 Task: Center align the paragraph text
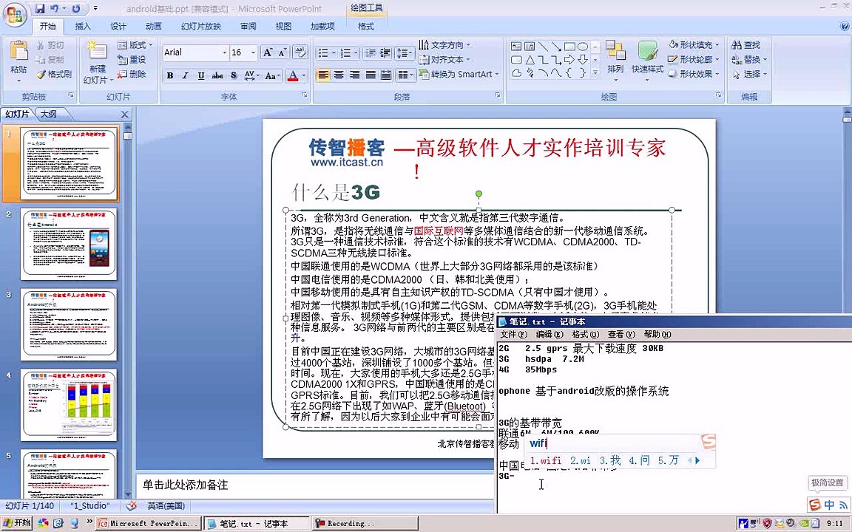tap(339, 75)
